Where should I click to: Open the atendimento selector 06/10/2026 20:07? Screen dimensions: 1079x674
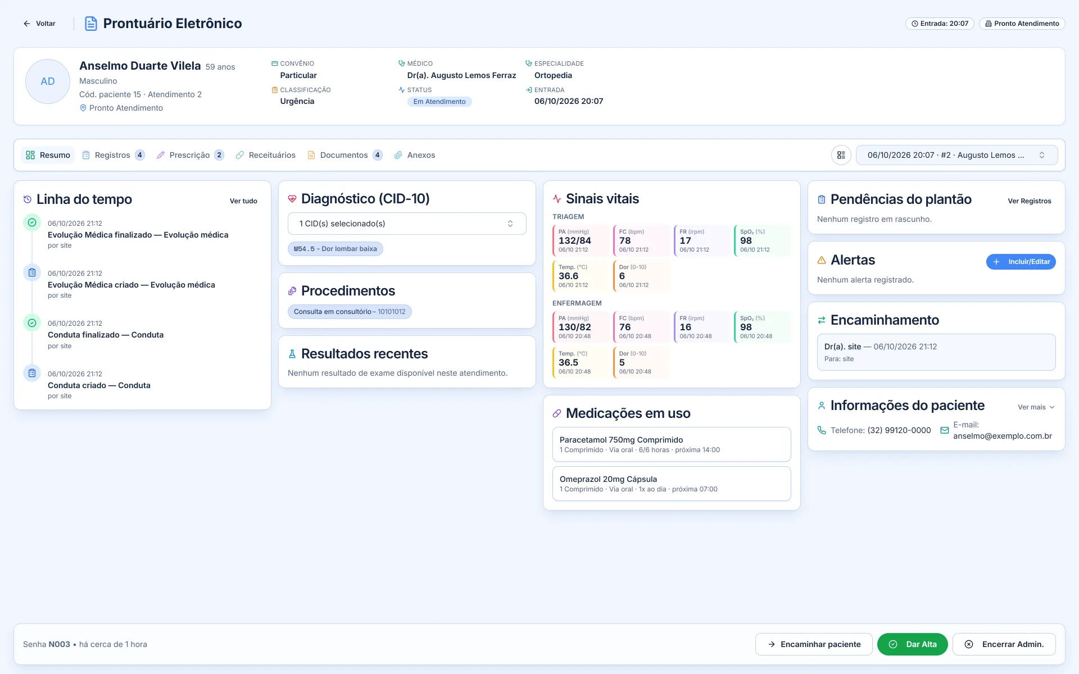pos(956,155)
